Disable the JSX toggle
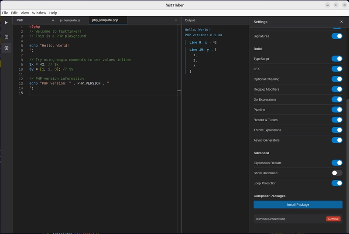This screenshot has width=349, height=234. (x=336, y=69)
